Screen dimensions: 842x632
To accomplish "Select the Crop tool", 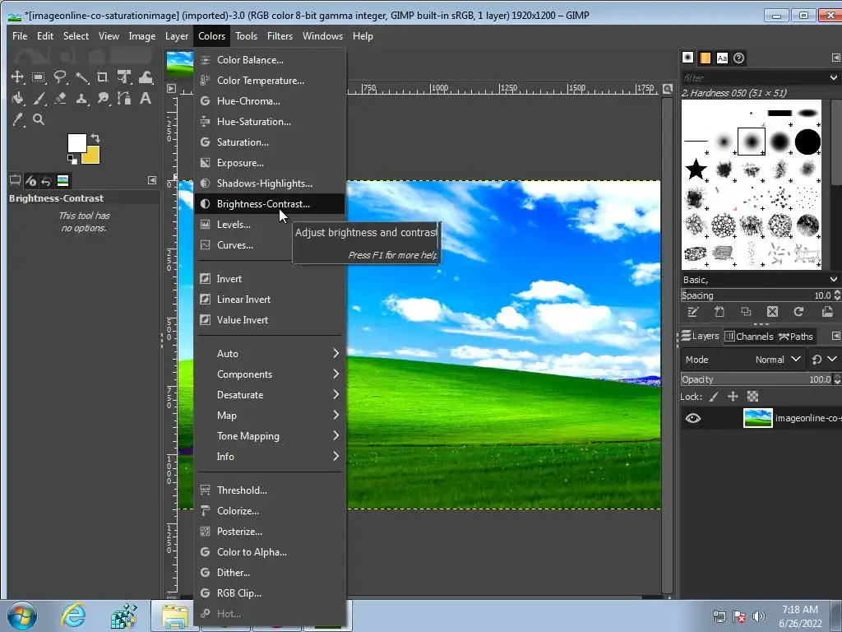I will (103, 77).
